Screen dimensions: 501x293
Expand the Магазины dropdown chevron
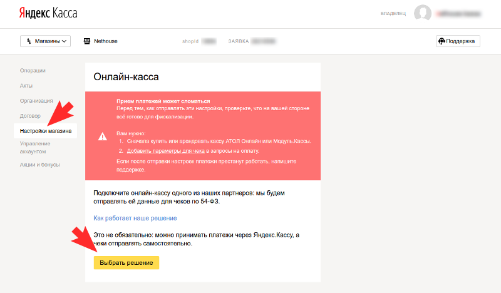(x=65, y=41)
